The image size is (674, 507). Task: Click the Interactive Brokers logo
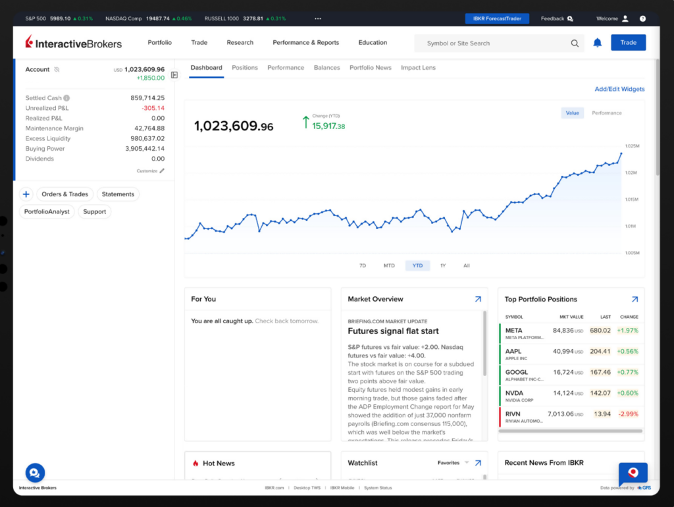[73, 43]
